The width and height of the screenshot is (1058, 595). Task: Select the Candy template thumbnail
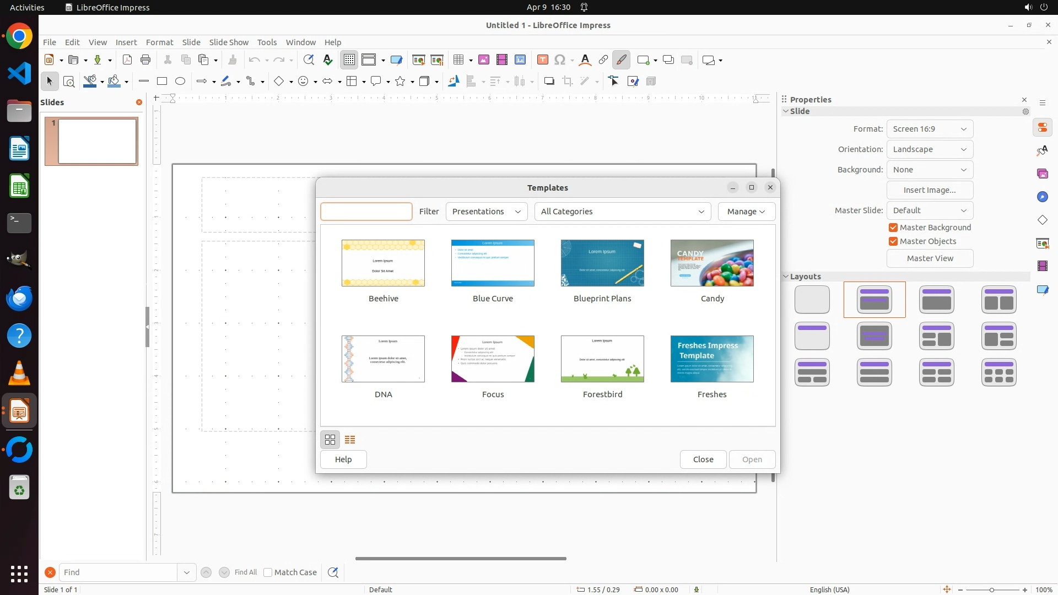[x=712, y=263]
